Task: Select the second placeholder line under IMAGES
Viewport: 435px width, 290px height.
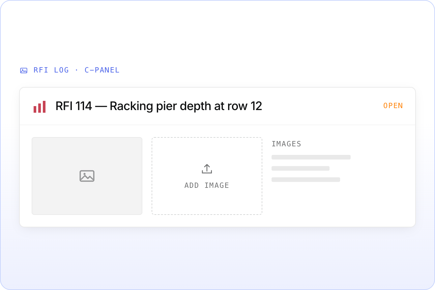Action: 301,168
